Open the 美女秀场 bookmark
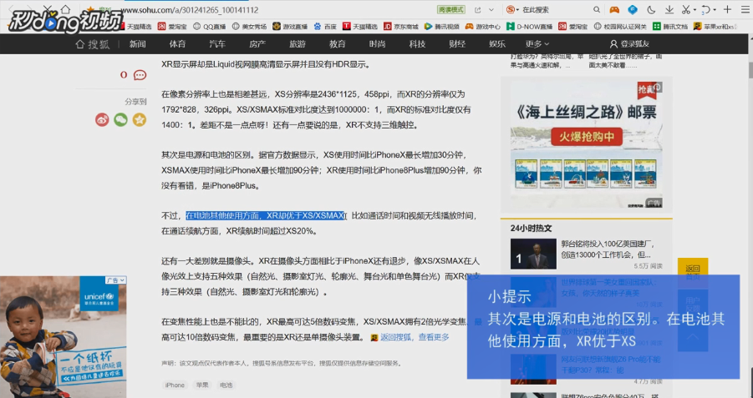 point(249,27)
